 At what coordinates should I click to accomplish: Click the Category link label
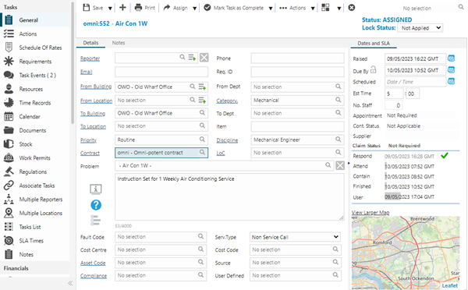[x=227, y=101]
